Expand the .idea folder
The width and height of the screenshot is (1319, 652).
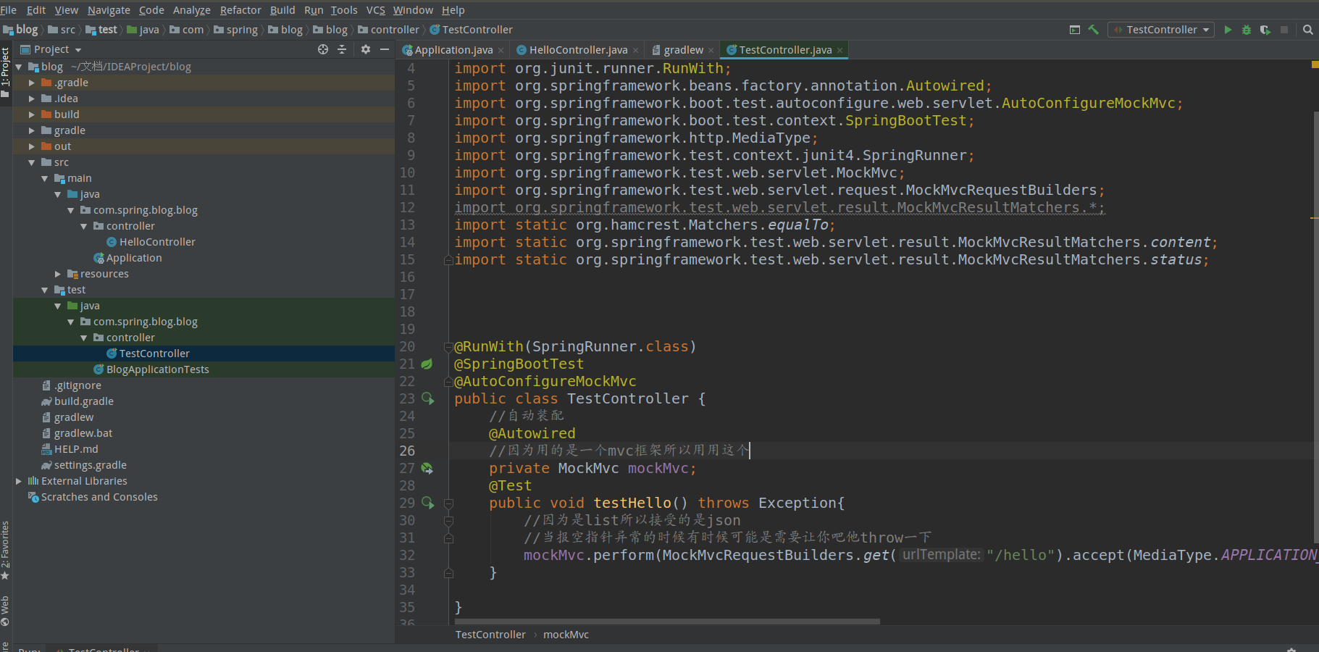(31, 99)
